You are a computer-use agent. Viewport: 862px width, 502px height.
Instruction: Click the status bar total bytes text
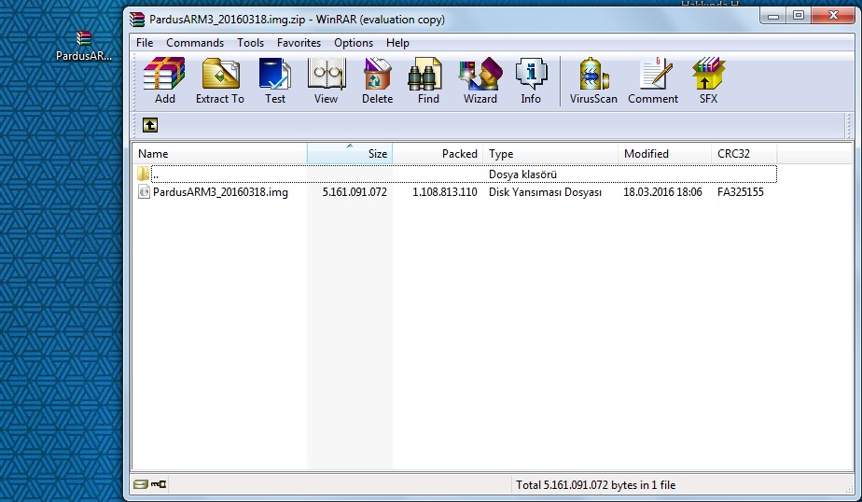click(595, 485)
